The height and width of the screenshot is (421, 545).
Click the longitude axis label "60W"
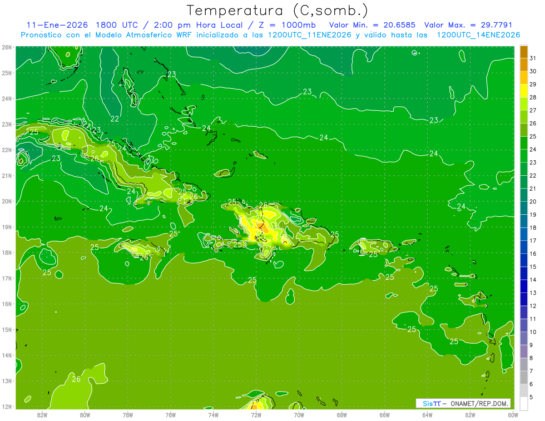[x=513, y=415]
